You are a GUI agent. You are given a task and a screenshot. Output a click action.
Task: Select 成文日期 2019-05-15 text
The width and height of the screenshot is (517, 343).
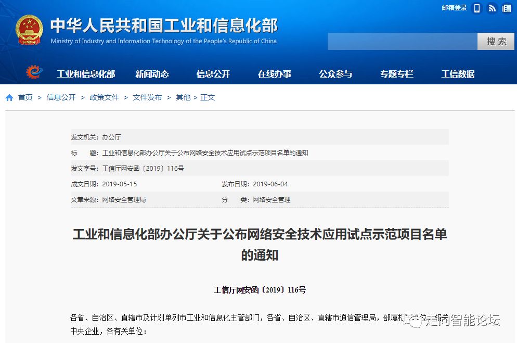[x=104, y=184]
